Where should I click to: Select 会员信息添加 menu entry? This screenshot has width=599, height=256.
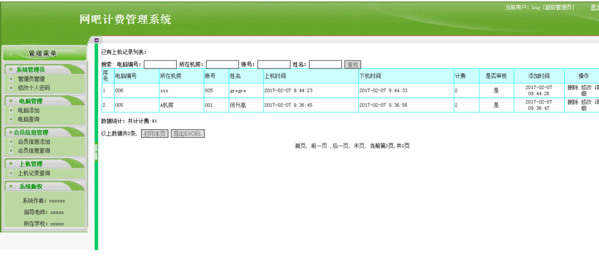tap(34, 142)
